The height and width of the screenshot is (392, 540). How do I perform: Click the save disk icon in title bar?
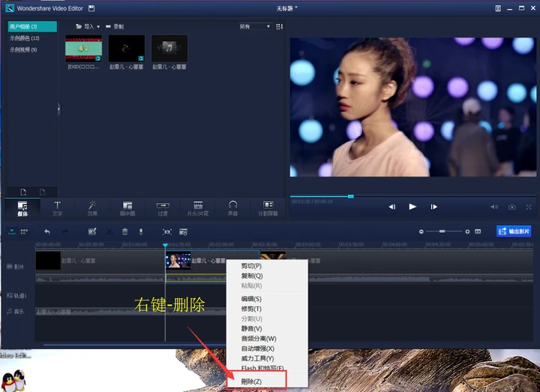click(91, 8)
